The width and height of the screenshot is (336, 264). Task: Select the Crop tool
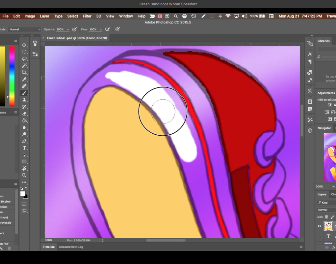click(x=24, y=72)
